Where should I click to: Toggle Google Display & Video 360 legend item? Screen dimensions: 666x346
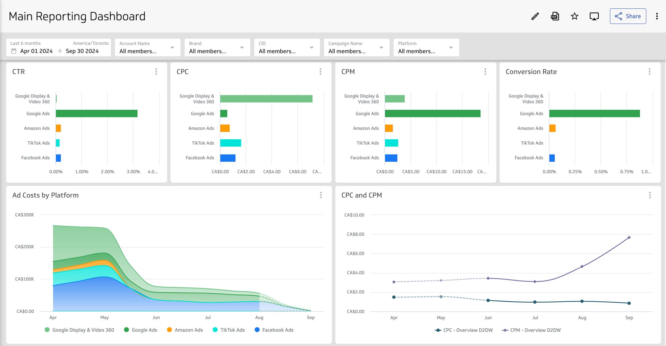[79, 330]
